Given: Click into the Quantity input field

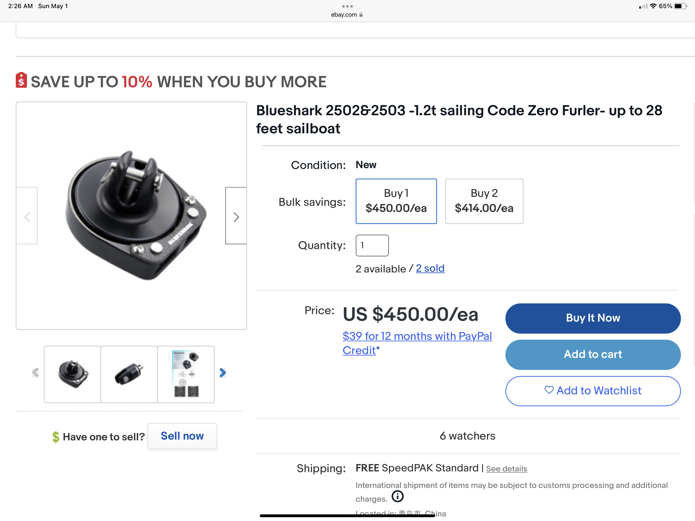Looking at the screenshot, I should [372, 245].
